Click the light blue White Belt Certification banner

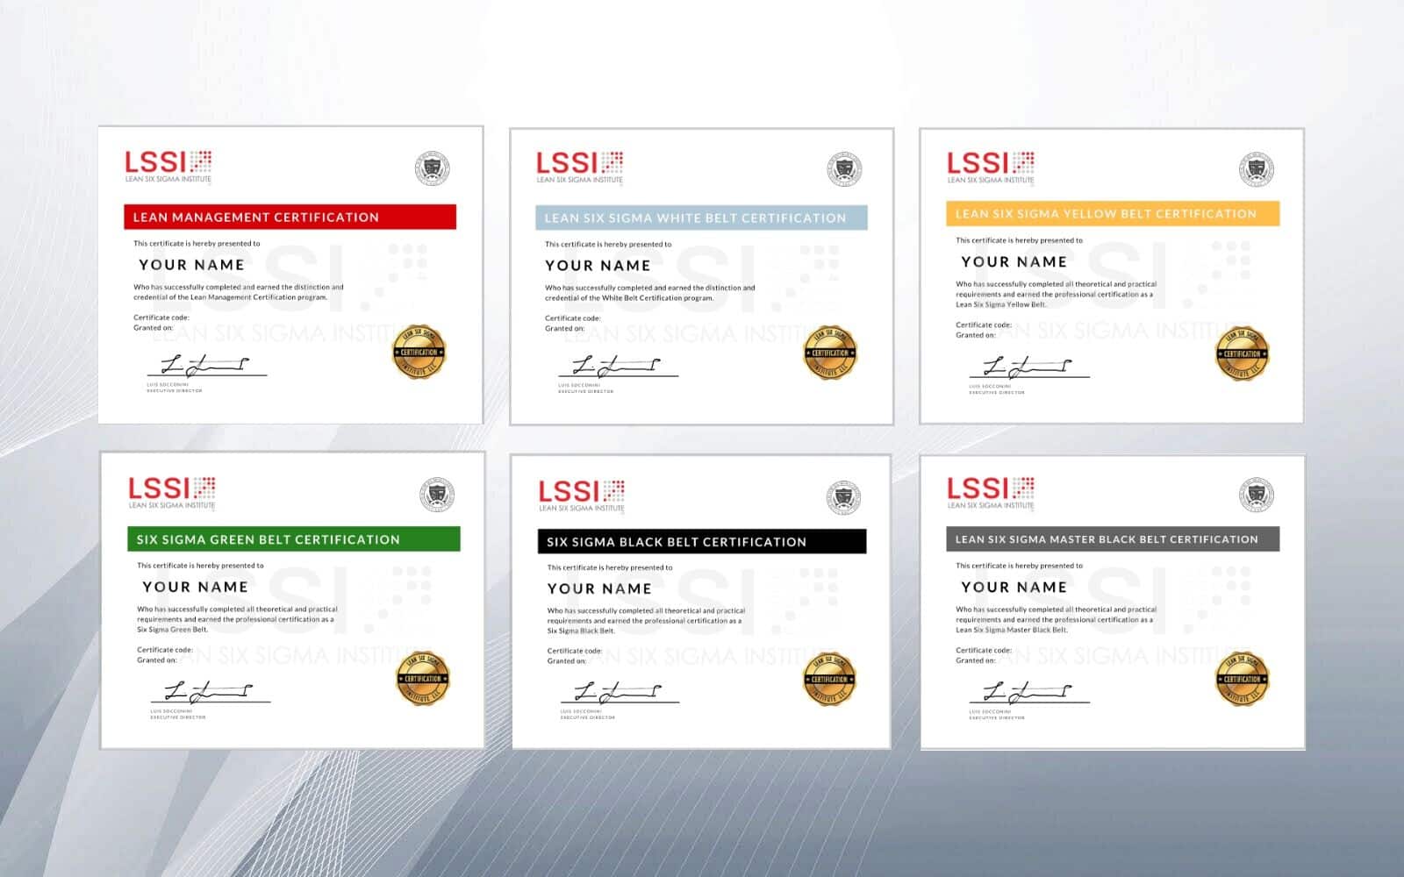[701, 217]
